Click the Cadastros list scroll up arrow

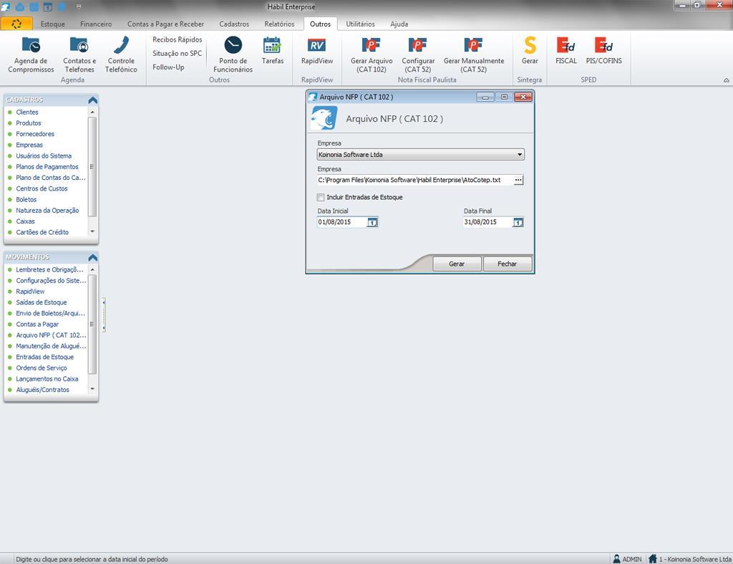[92, 113]
